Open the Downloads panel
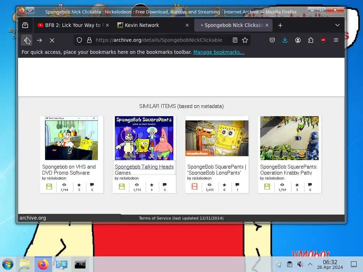 point(285,40)
